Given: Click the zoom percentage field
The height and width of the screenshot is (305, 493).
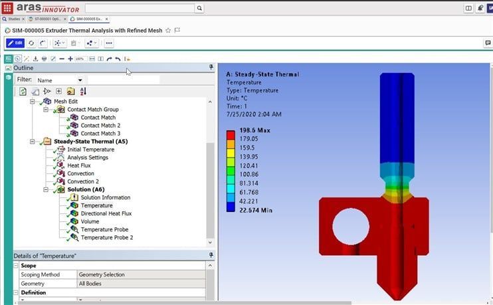Looking at the screenshot, I should 80,58.
